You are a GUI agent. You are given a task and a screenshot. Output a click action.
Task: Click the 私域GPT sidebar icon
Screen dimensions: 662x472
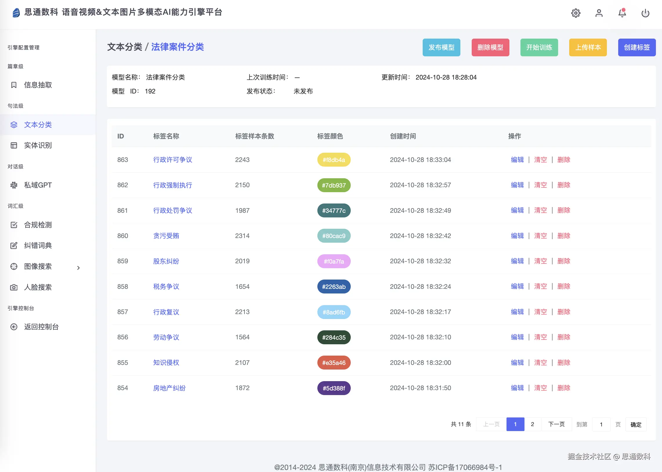point(14,185)
